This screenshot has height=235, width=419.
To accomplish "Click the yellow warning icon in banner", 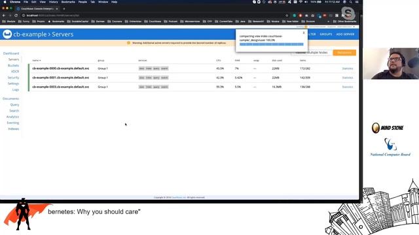I will (x=128, y=42).
